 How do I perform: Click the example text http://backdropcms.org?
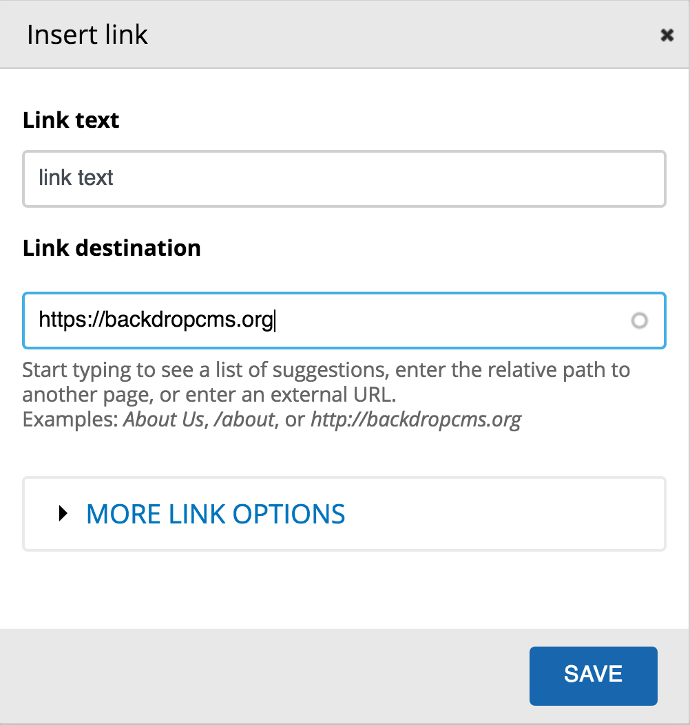tap(416, 420)
